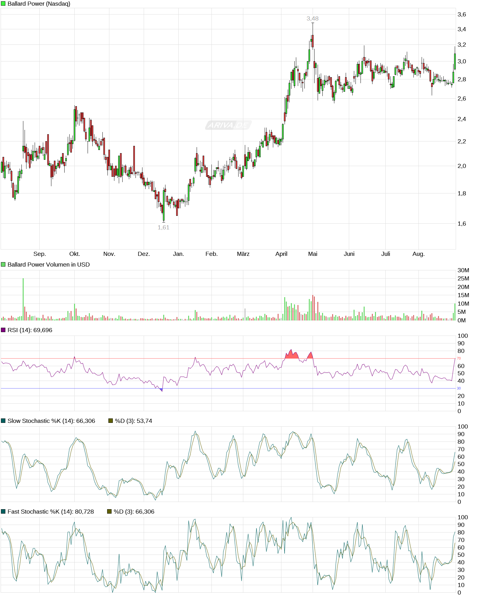Click the 2,0 price axis label

point(462,166)
